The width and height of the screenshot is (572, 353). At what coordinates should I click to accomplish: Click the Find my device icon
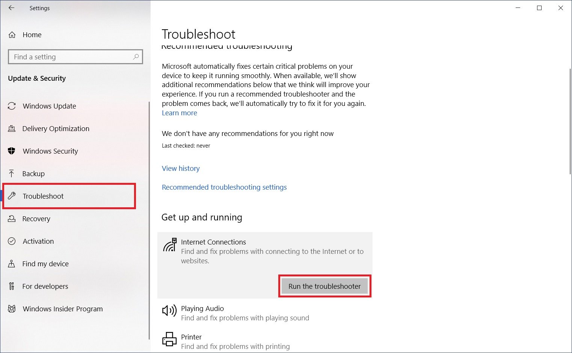[x=12, y=264]
